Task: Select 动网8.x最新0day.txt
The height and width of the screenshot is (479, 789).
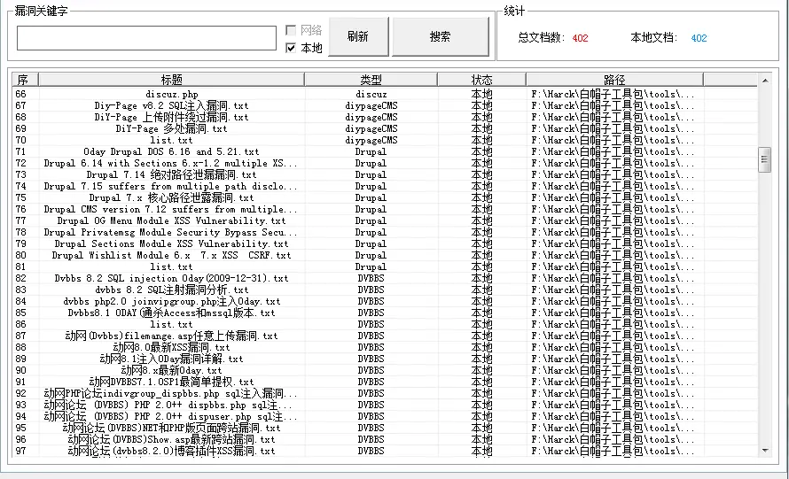Action: (172, 372)
